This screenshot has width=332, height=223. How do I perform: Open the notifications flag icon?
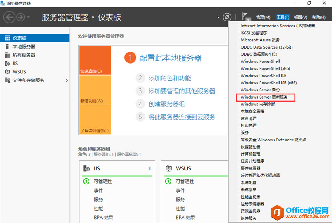(246, 17)
